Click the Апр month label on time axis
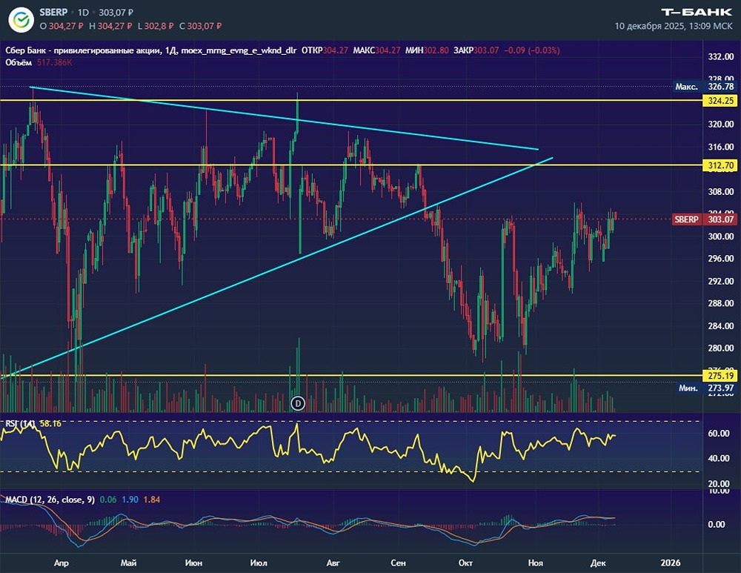741x573 pixels. [x=62, y=563]
